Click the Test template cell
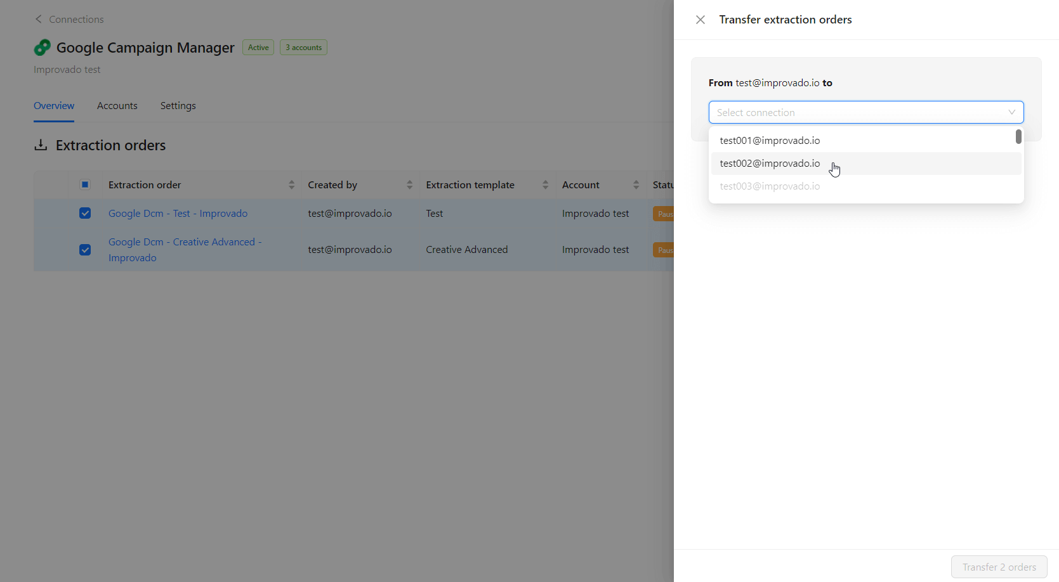The width and height of the screenshot is (1059, 582). pyautogui.click(x=435, y=214)
